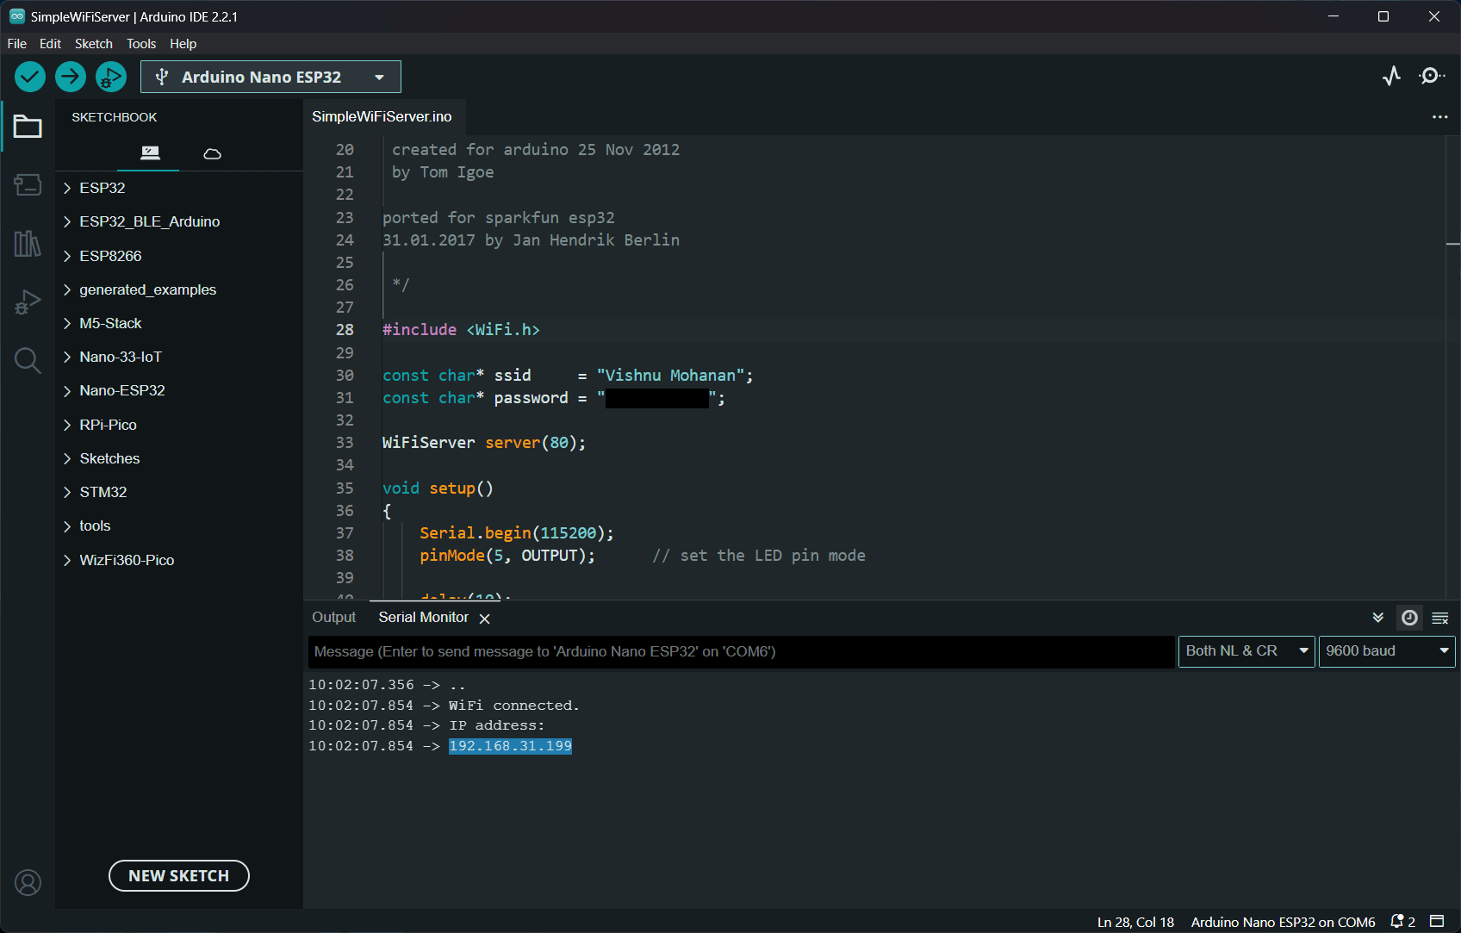The height and width of the screenshot is (933, 1461).
Task: Open the Boards Manager sidebar icon
Action: coord(28,185)
